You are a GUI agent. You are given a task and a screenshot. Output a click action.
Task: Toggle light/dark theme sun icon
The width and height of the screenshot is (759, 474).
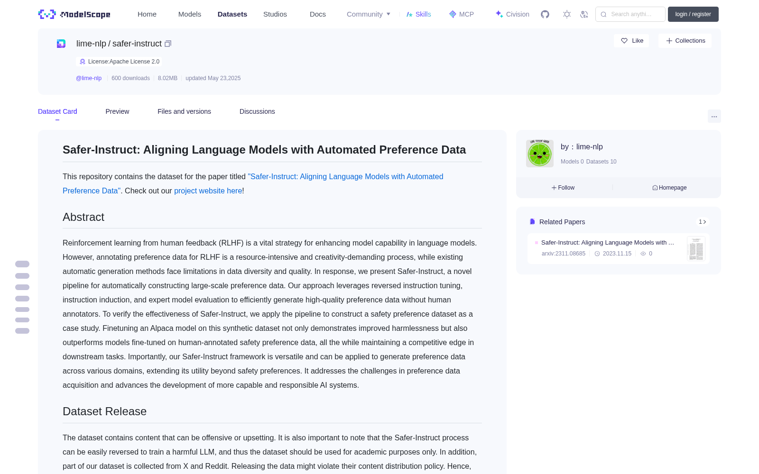566,14
